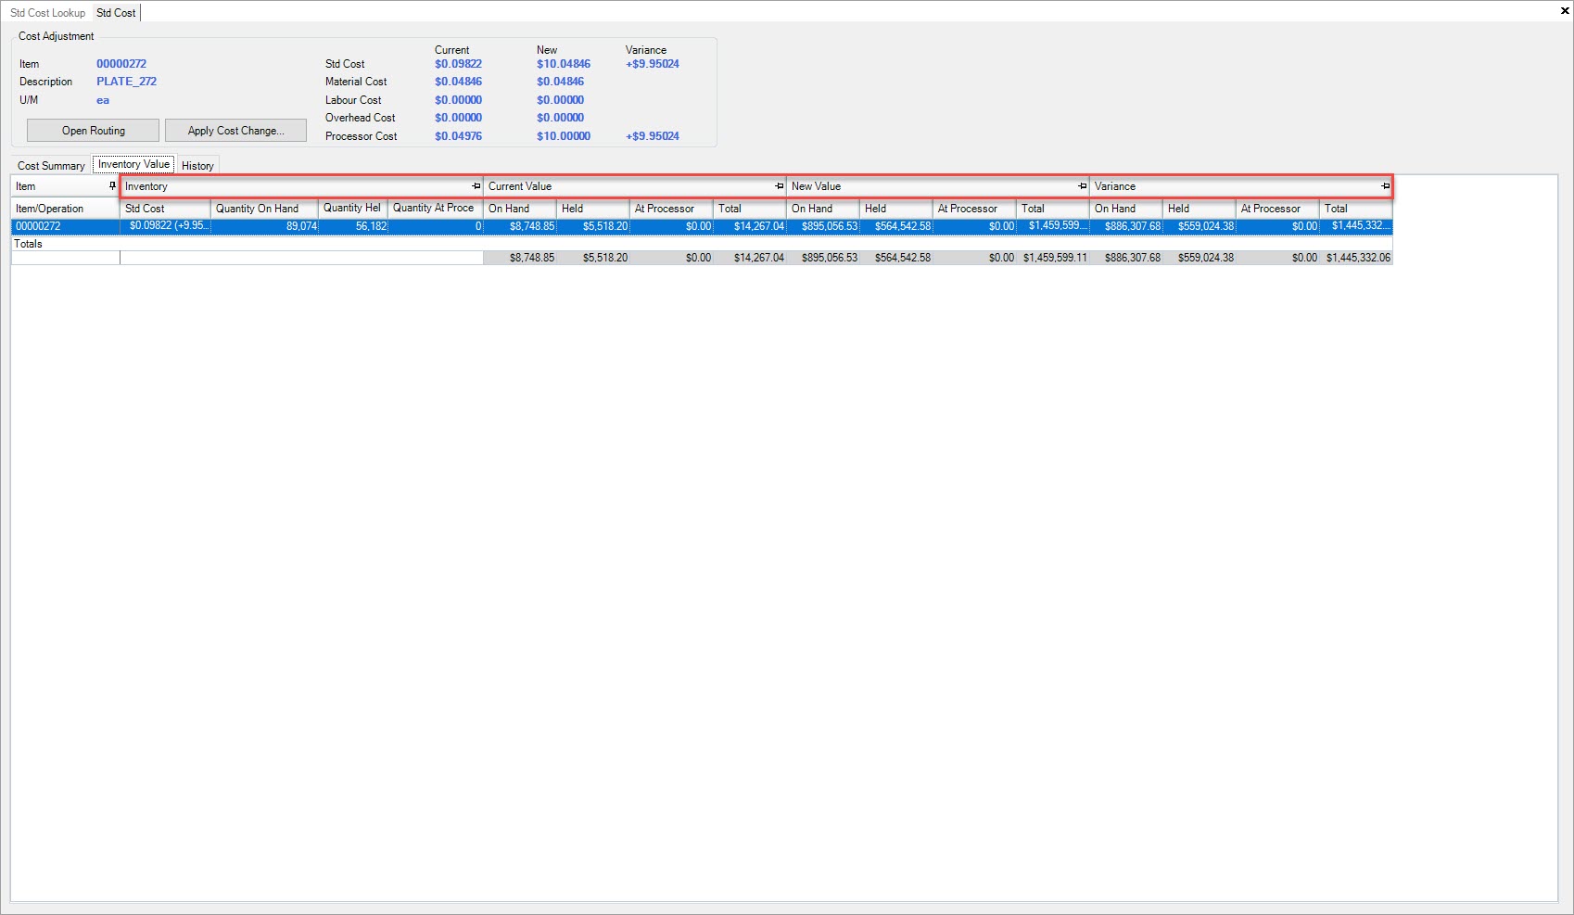Switch to the Std Cost Lookup tab

coord(47,13)
